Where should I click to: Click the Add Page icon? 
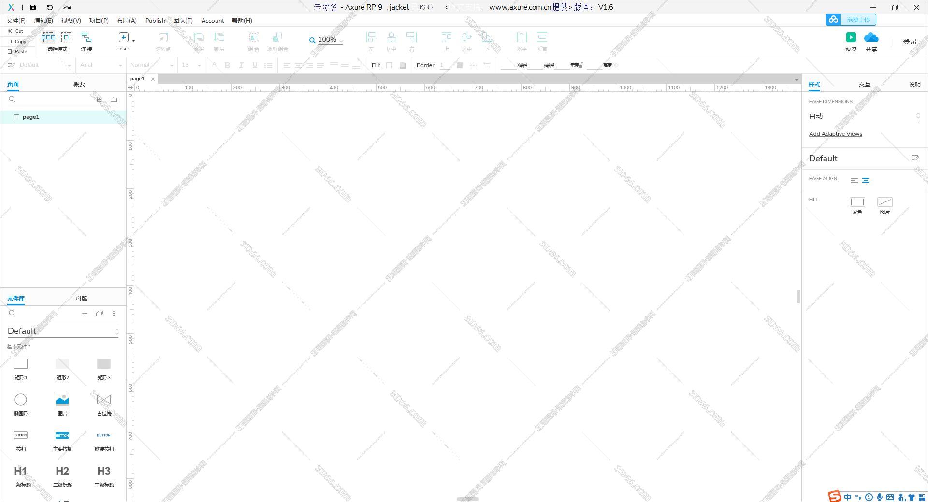pos(99,100)
